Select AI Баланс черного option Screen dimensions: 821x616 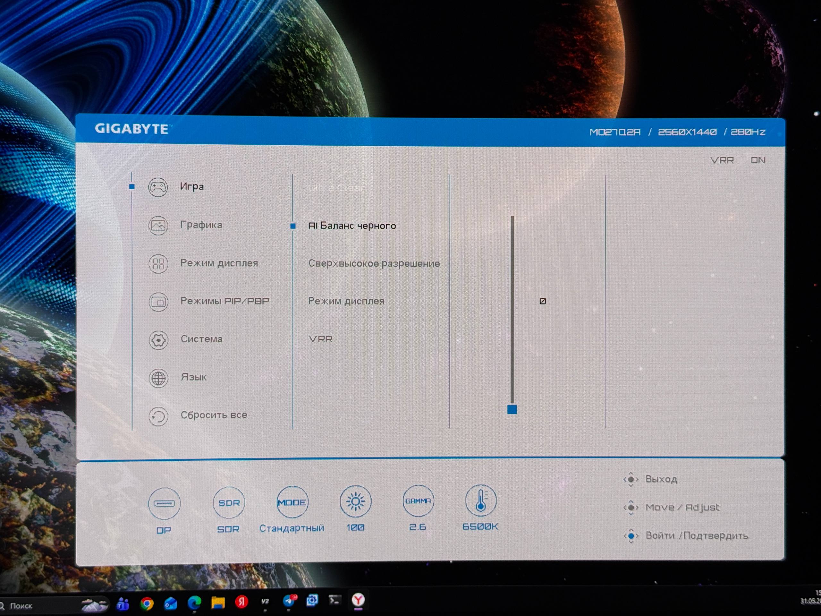(x=352, y=226)
